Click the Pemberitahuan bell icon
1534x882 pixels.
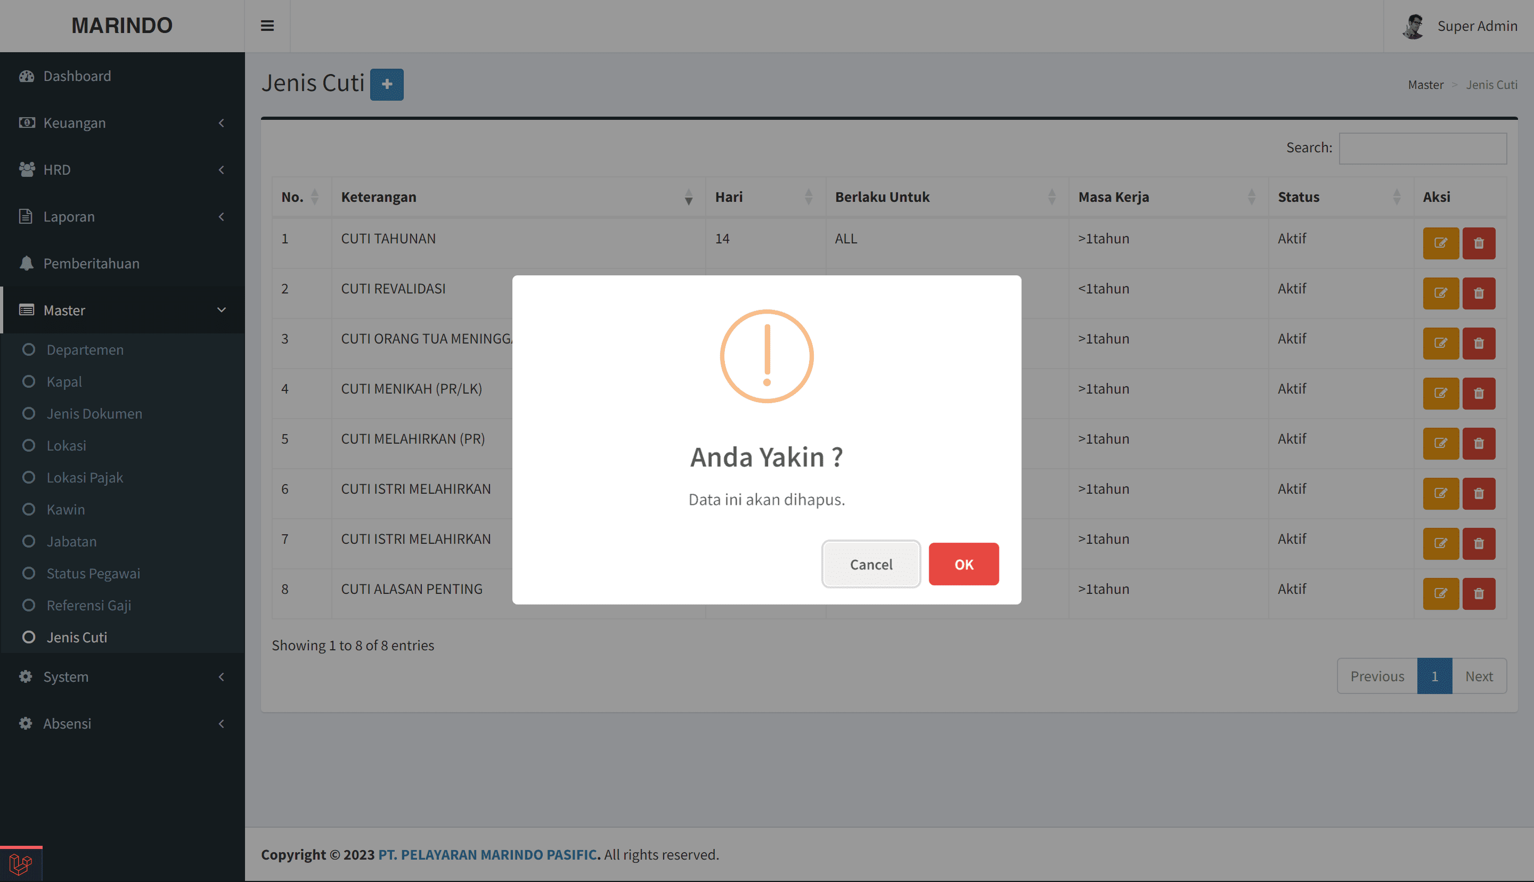tap(26, 263)
